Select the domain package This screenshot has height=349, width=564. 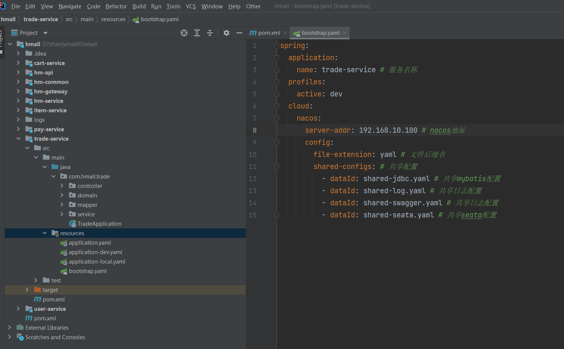click(87, 195)
